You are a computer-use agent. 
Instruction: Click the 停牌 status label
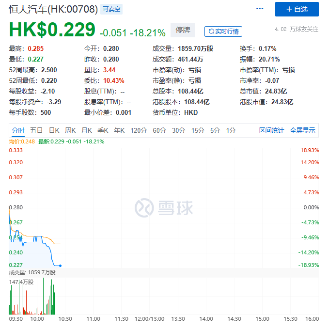pyautogui.click(x=183, y=30)
